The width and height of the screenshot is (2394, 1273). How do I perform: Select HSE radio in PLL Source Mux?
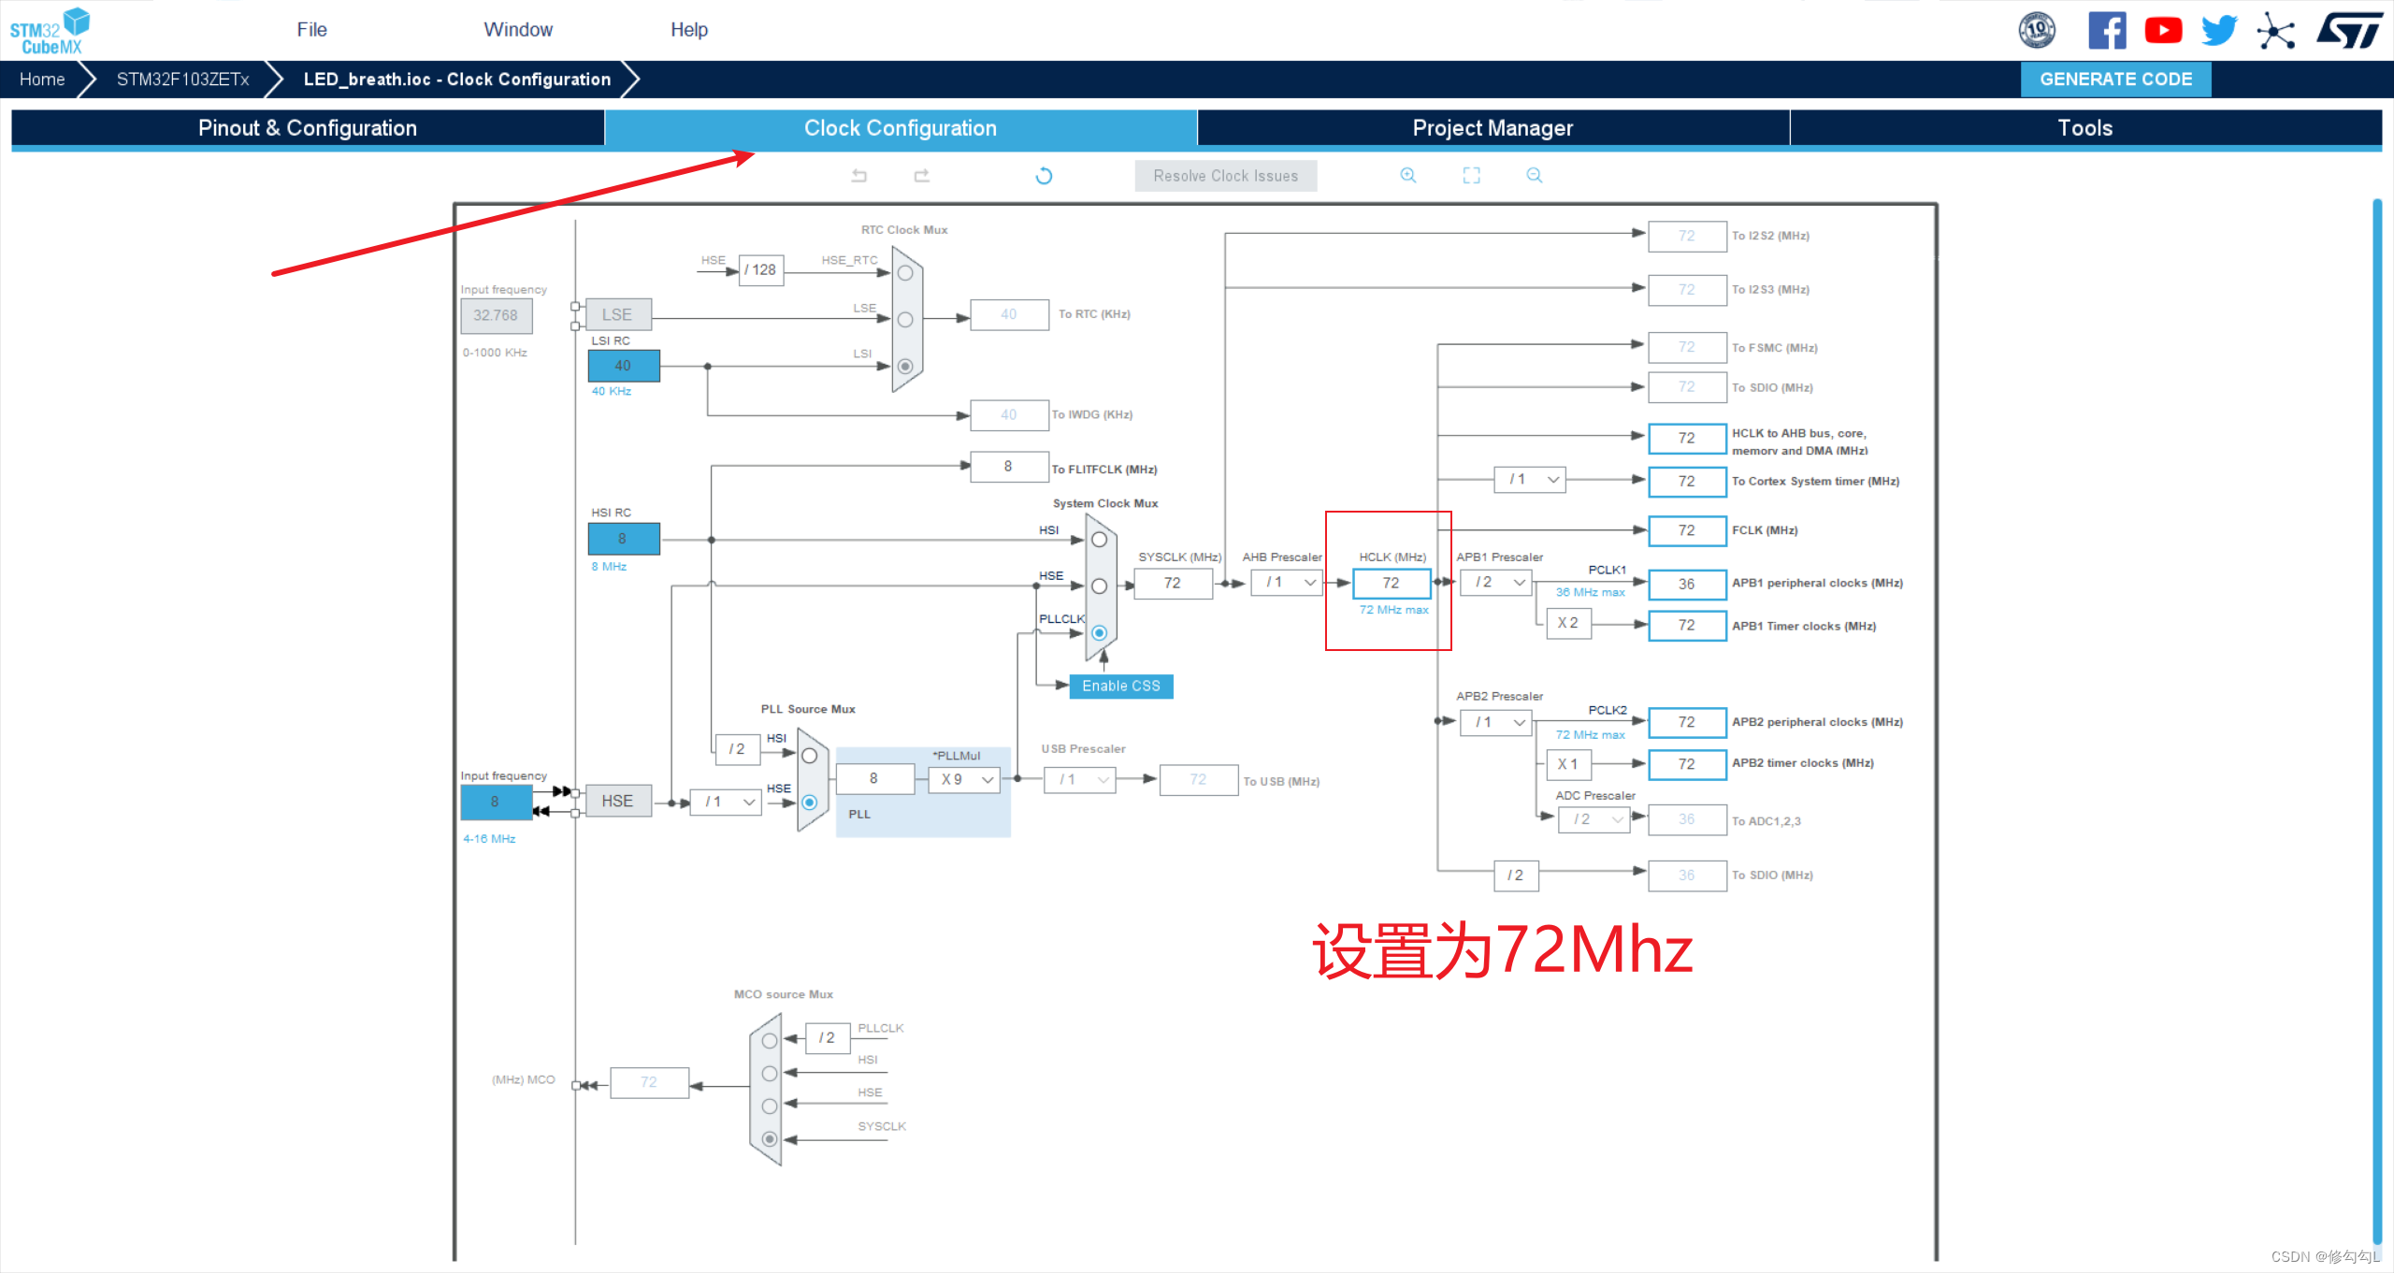point(809,803)
